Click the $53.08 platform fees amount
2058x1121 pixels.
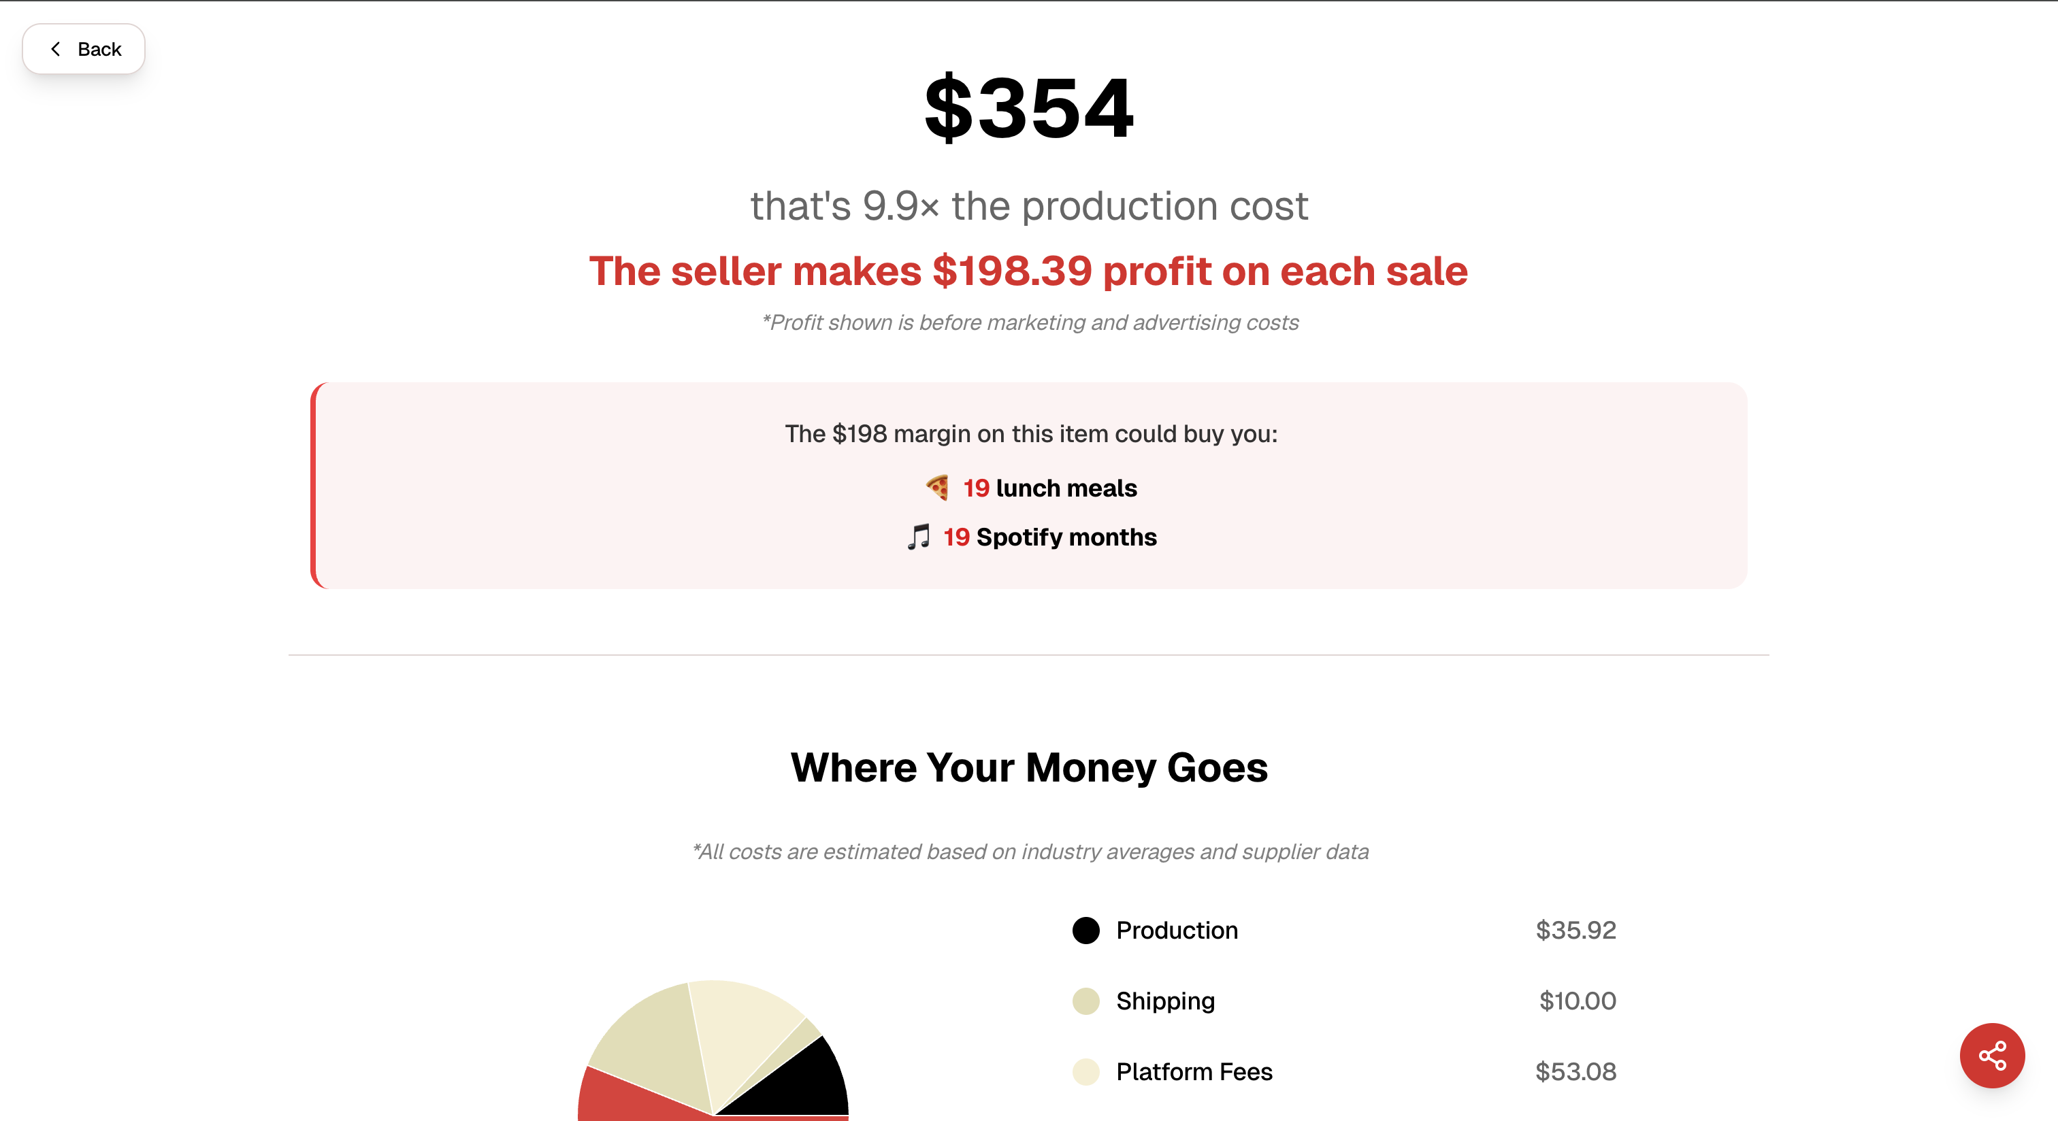1575,1071
